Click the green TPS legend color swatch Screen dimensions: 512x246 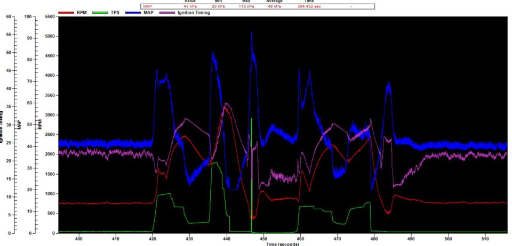(x=101, y=13)
